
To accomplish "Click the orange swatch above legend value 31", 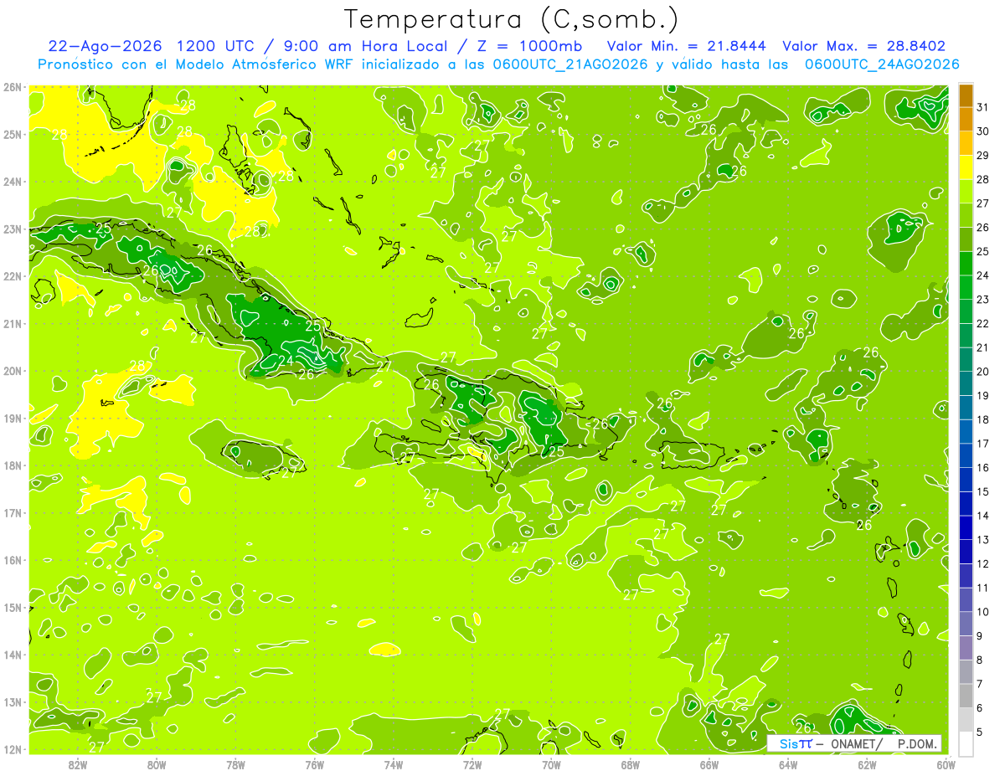I will click(x=966, y=95).
